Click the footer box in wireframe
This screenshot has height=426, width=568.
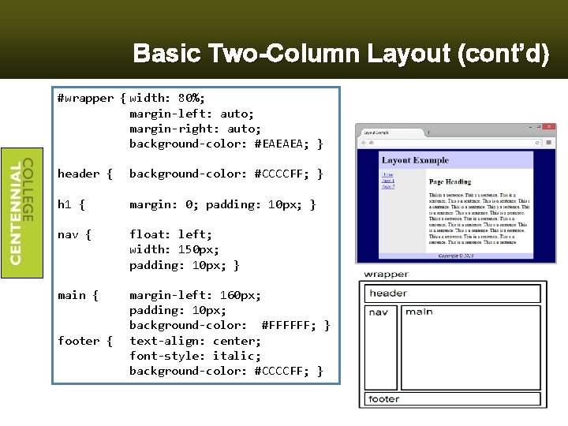pos(453,399)
